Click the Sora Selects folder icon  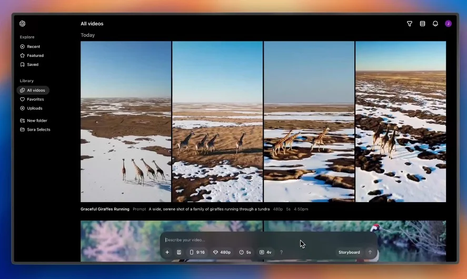pos(22,129)
